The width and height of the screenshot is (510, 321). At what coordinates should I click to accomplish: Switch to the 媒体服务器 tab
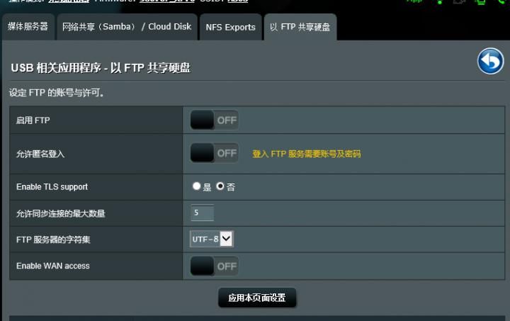[28, 27]
